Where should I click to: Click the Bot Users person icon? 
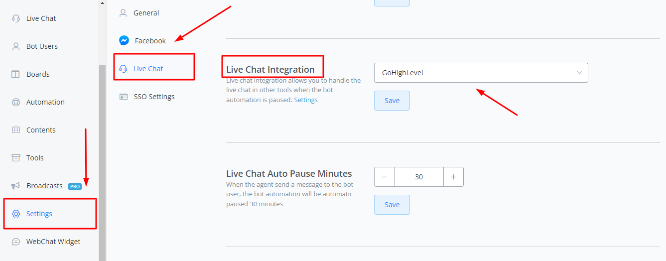(x=16, y=46)
